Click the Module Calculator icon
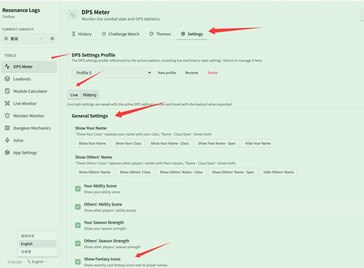This screenshot has width=364, height=268. (x=7, y=91)
